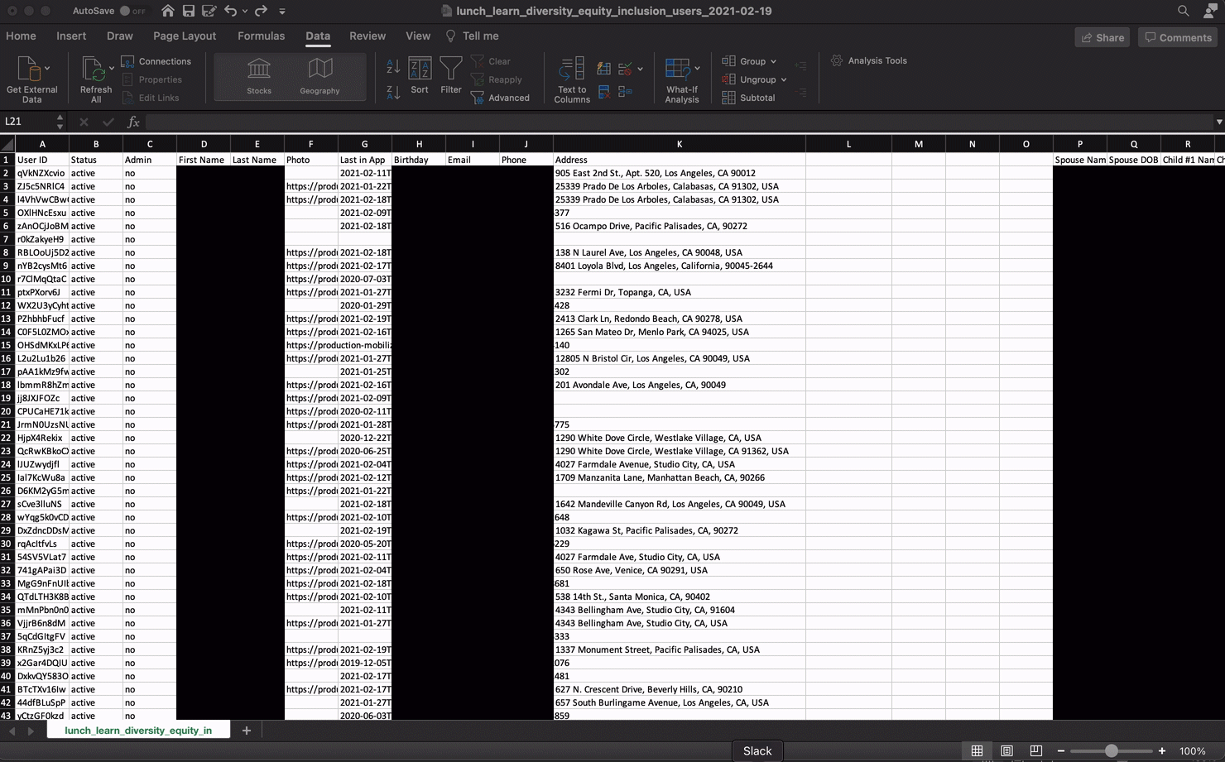Click Remove Duplicates icon
This screenshot has width=1225, height=762.
603,92
